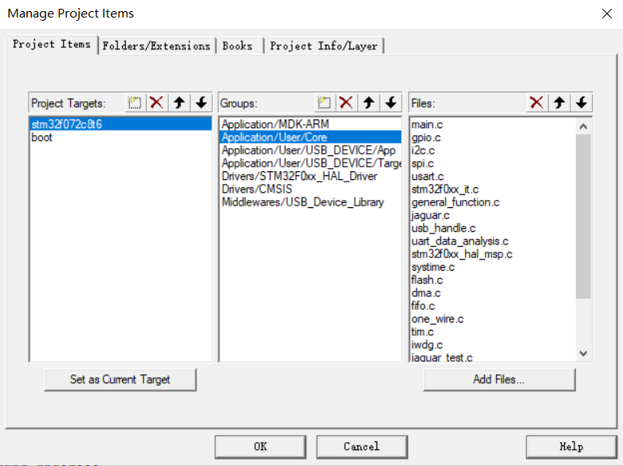
Task: Select the Application/MDK-ARM group
Action: [x=311, y=124]
